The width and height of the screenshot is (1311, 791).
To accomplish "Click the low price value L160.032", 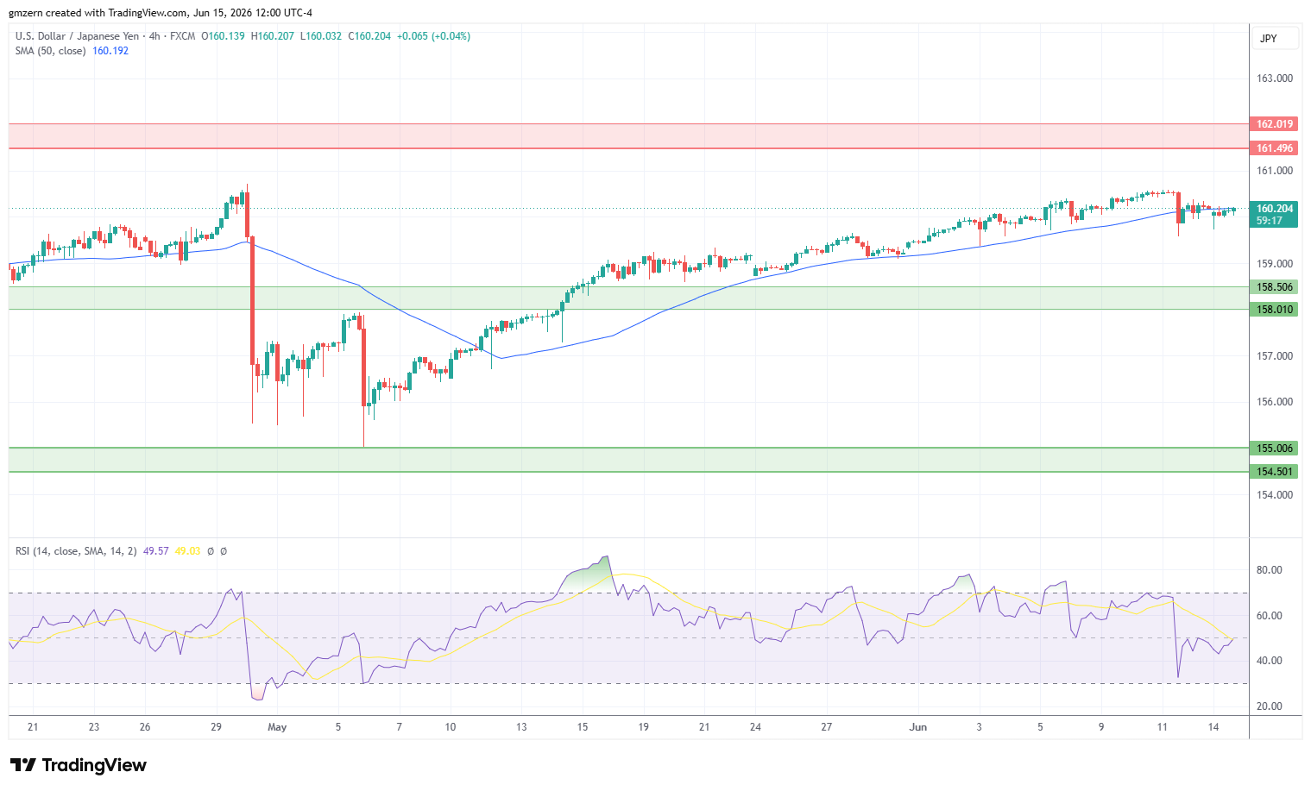I will click(x=321, y=36).
